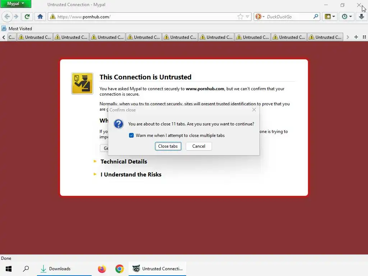Image resolution: width=368 pixels, height=276 pixels.
Task: Open the Most Visited bookmarks folder
Action: click(17, 29)
